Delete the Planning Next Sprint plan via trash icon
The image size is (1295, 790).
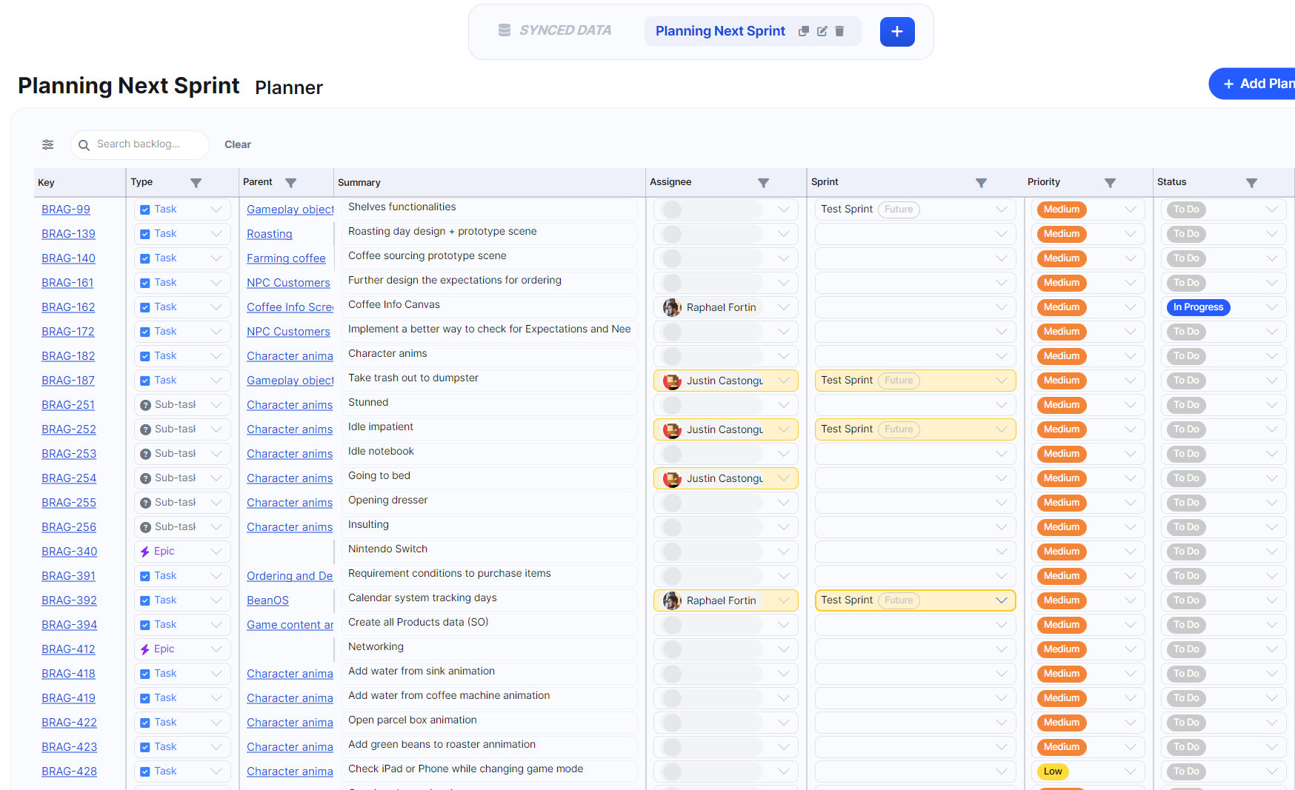(839, 31)
